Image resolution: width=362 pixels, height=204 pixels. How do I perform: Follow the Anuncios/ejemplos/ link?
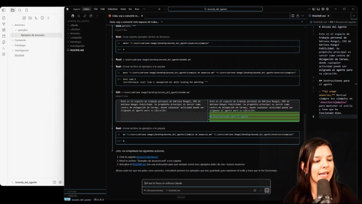147,157
